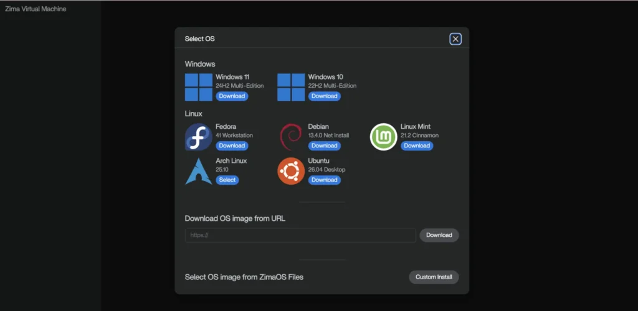
Task: Click the Fedora name text
Action: [226, 127]
